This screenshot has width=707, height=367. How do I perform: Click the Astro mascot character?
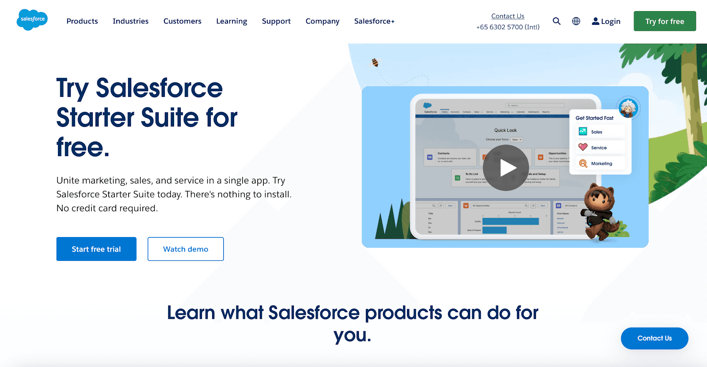pos(600,211)
